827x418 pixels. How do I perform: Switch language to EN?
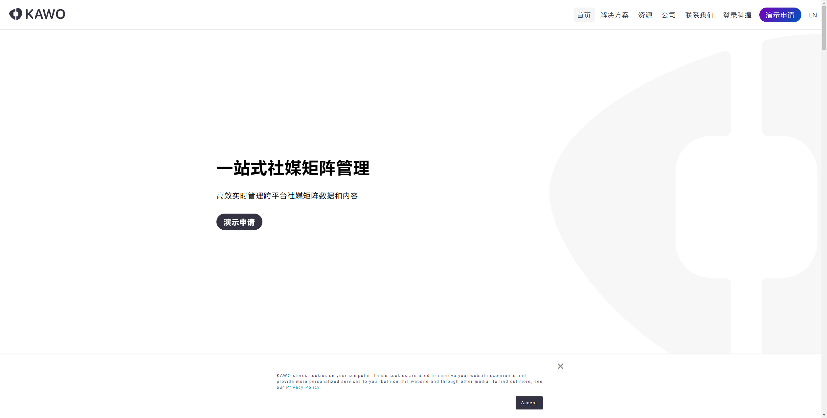pyautogui.click(x=813, y=15)
